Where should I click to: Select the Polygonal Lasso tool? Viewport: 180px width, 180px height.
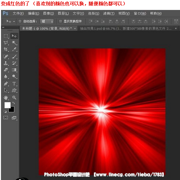click(x=6, y=43)
